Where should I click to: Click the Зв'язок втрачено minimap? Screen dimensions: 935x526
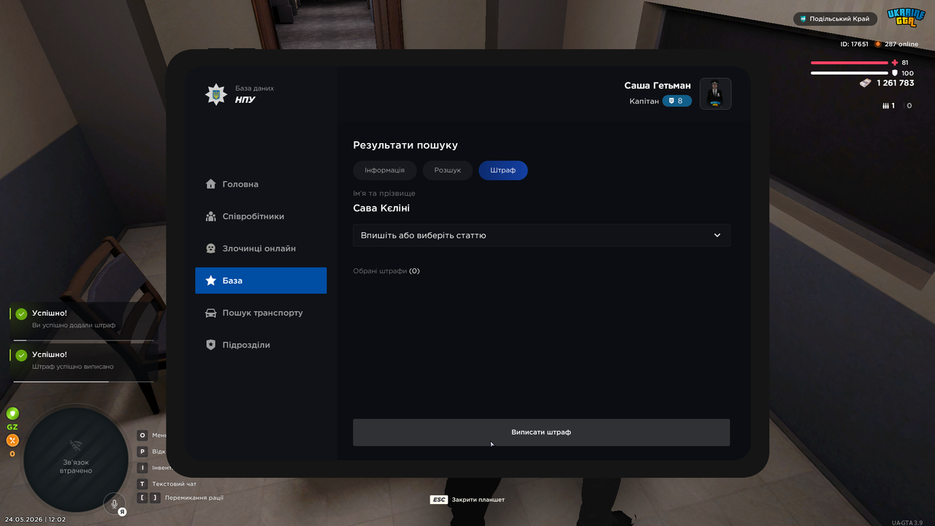[x=76, y=460]
